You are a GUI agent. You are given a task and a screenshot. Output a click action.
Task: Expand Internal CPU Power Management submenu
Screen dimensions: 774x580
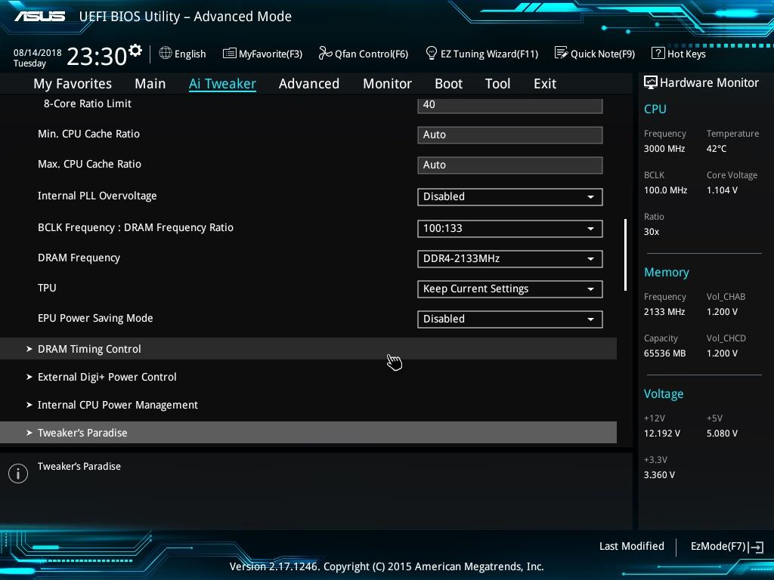point(308,405)
